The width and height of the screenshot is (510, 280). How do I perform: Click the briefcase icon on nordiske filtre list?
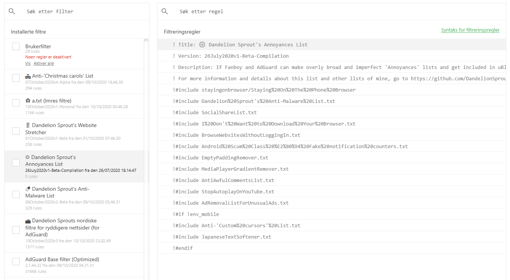(28, 220)
